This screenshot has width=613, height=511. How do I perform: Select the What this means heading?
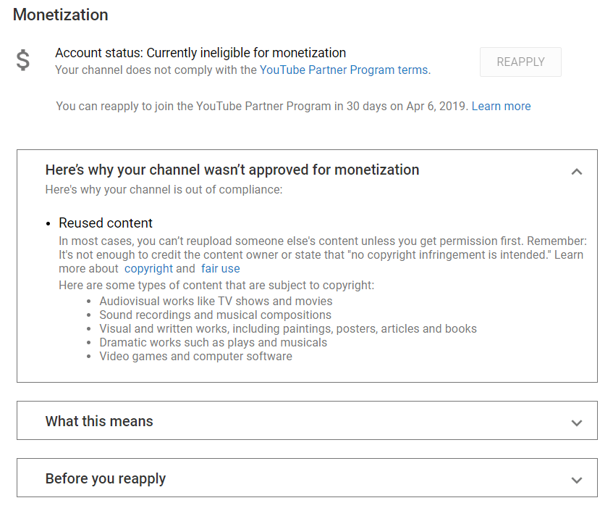pos(99,421)
